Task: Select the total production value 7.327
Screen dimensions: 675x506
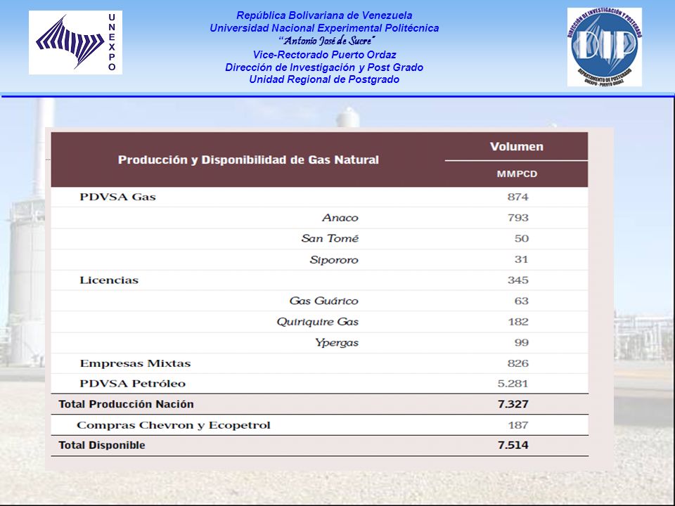Action: (x=513, y=404)
